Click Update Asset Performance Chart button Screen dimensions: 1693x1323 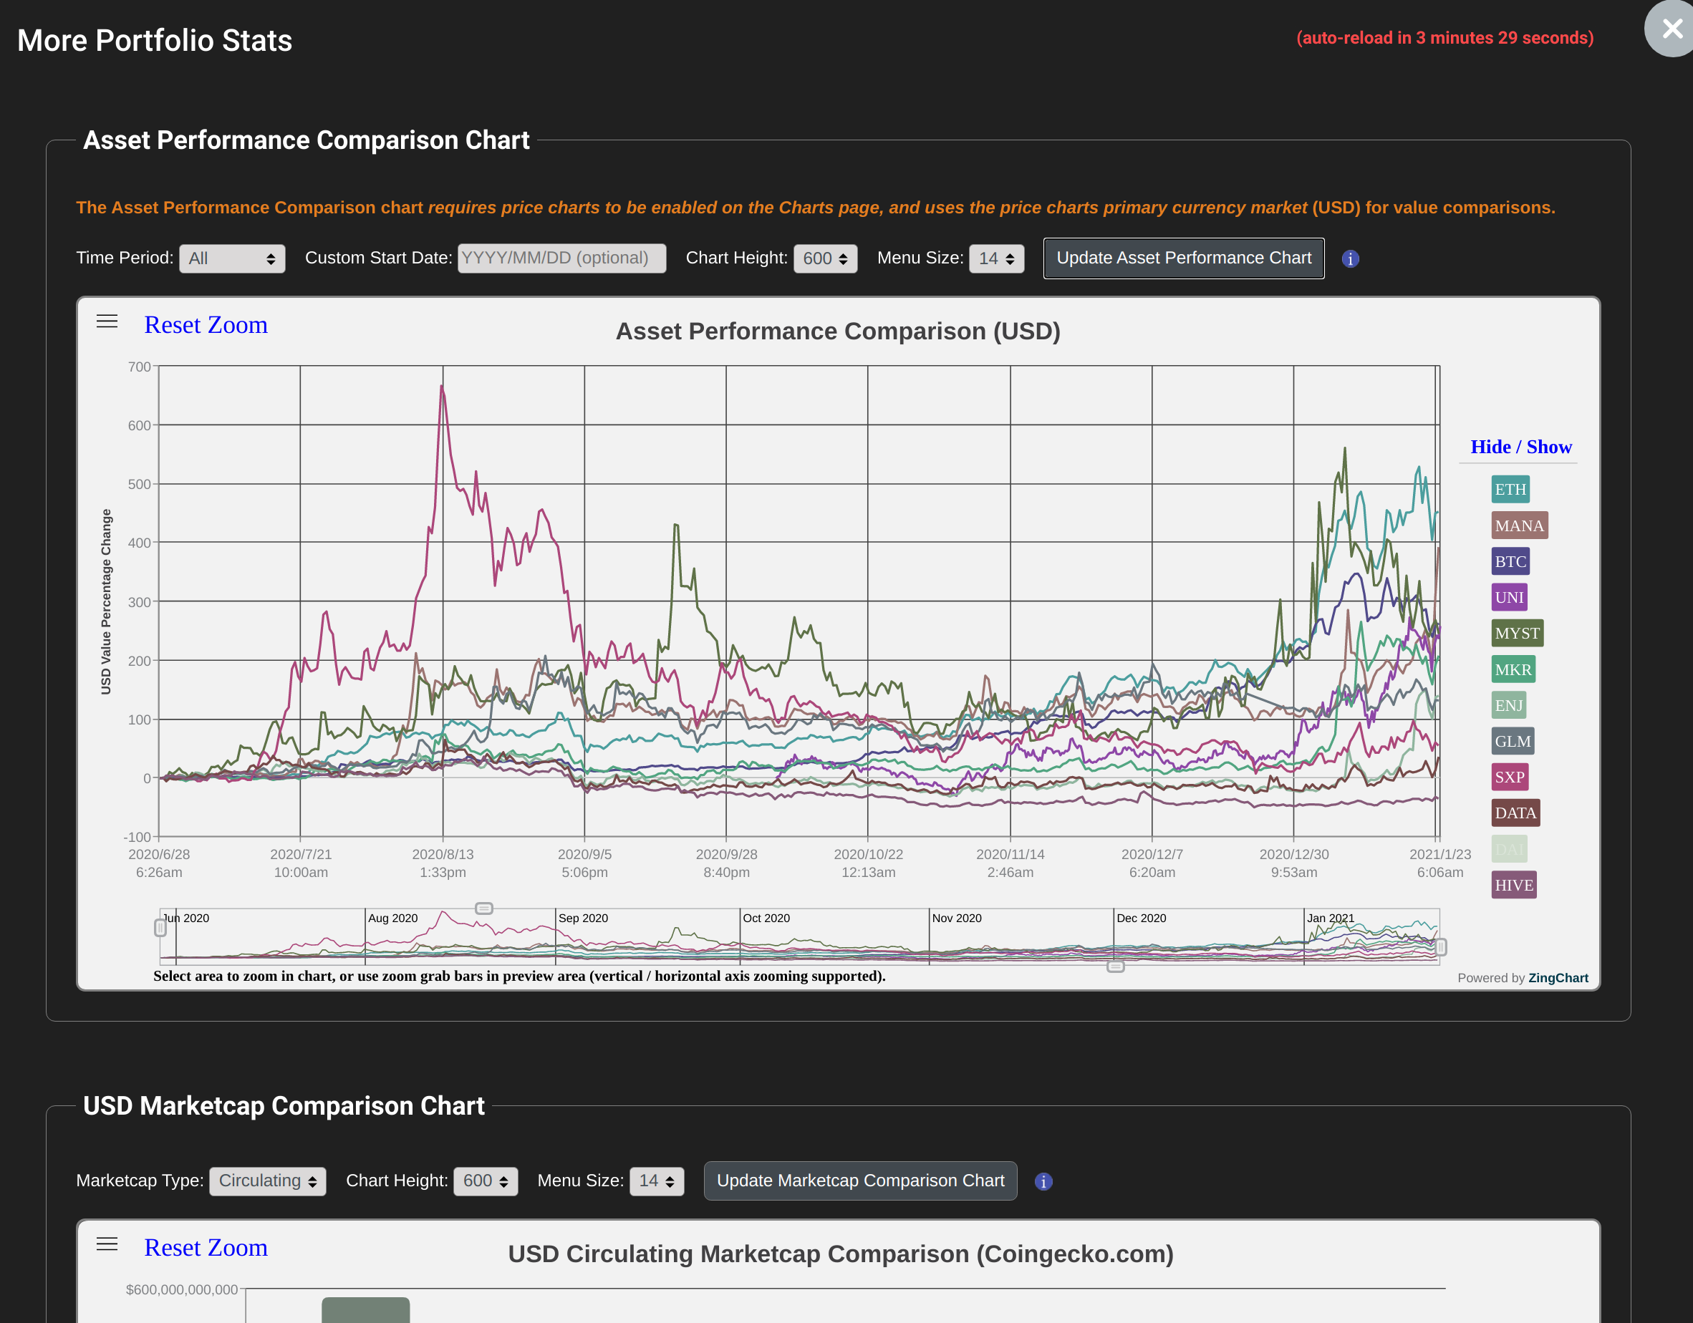pos(1184,258)
